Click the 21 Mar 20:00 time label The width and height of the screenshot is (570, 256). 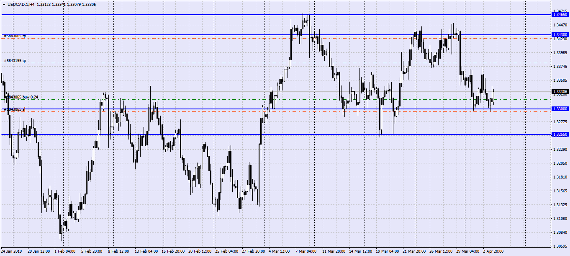point(414,252)
